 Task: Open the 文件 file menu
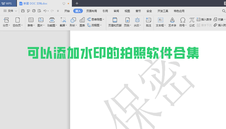[x=10, y=11]
